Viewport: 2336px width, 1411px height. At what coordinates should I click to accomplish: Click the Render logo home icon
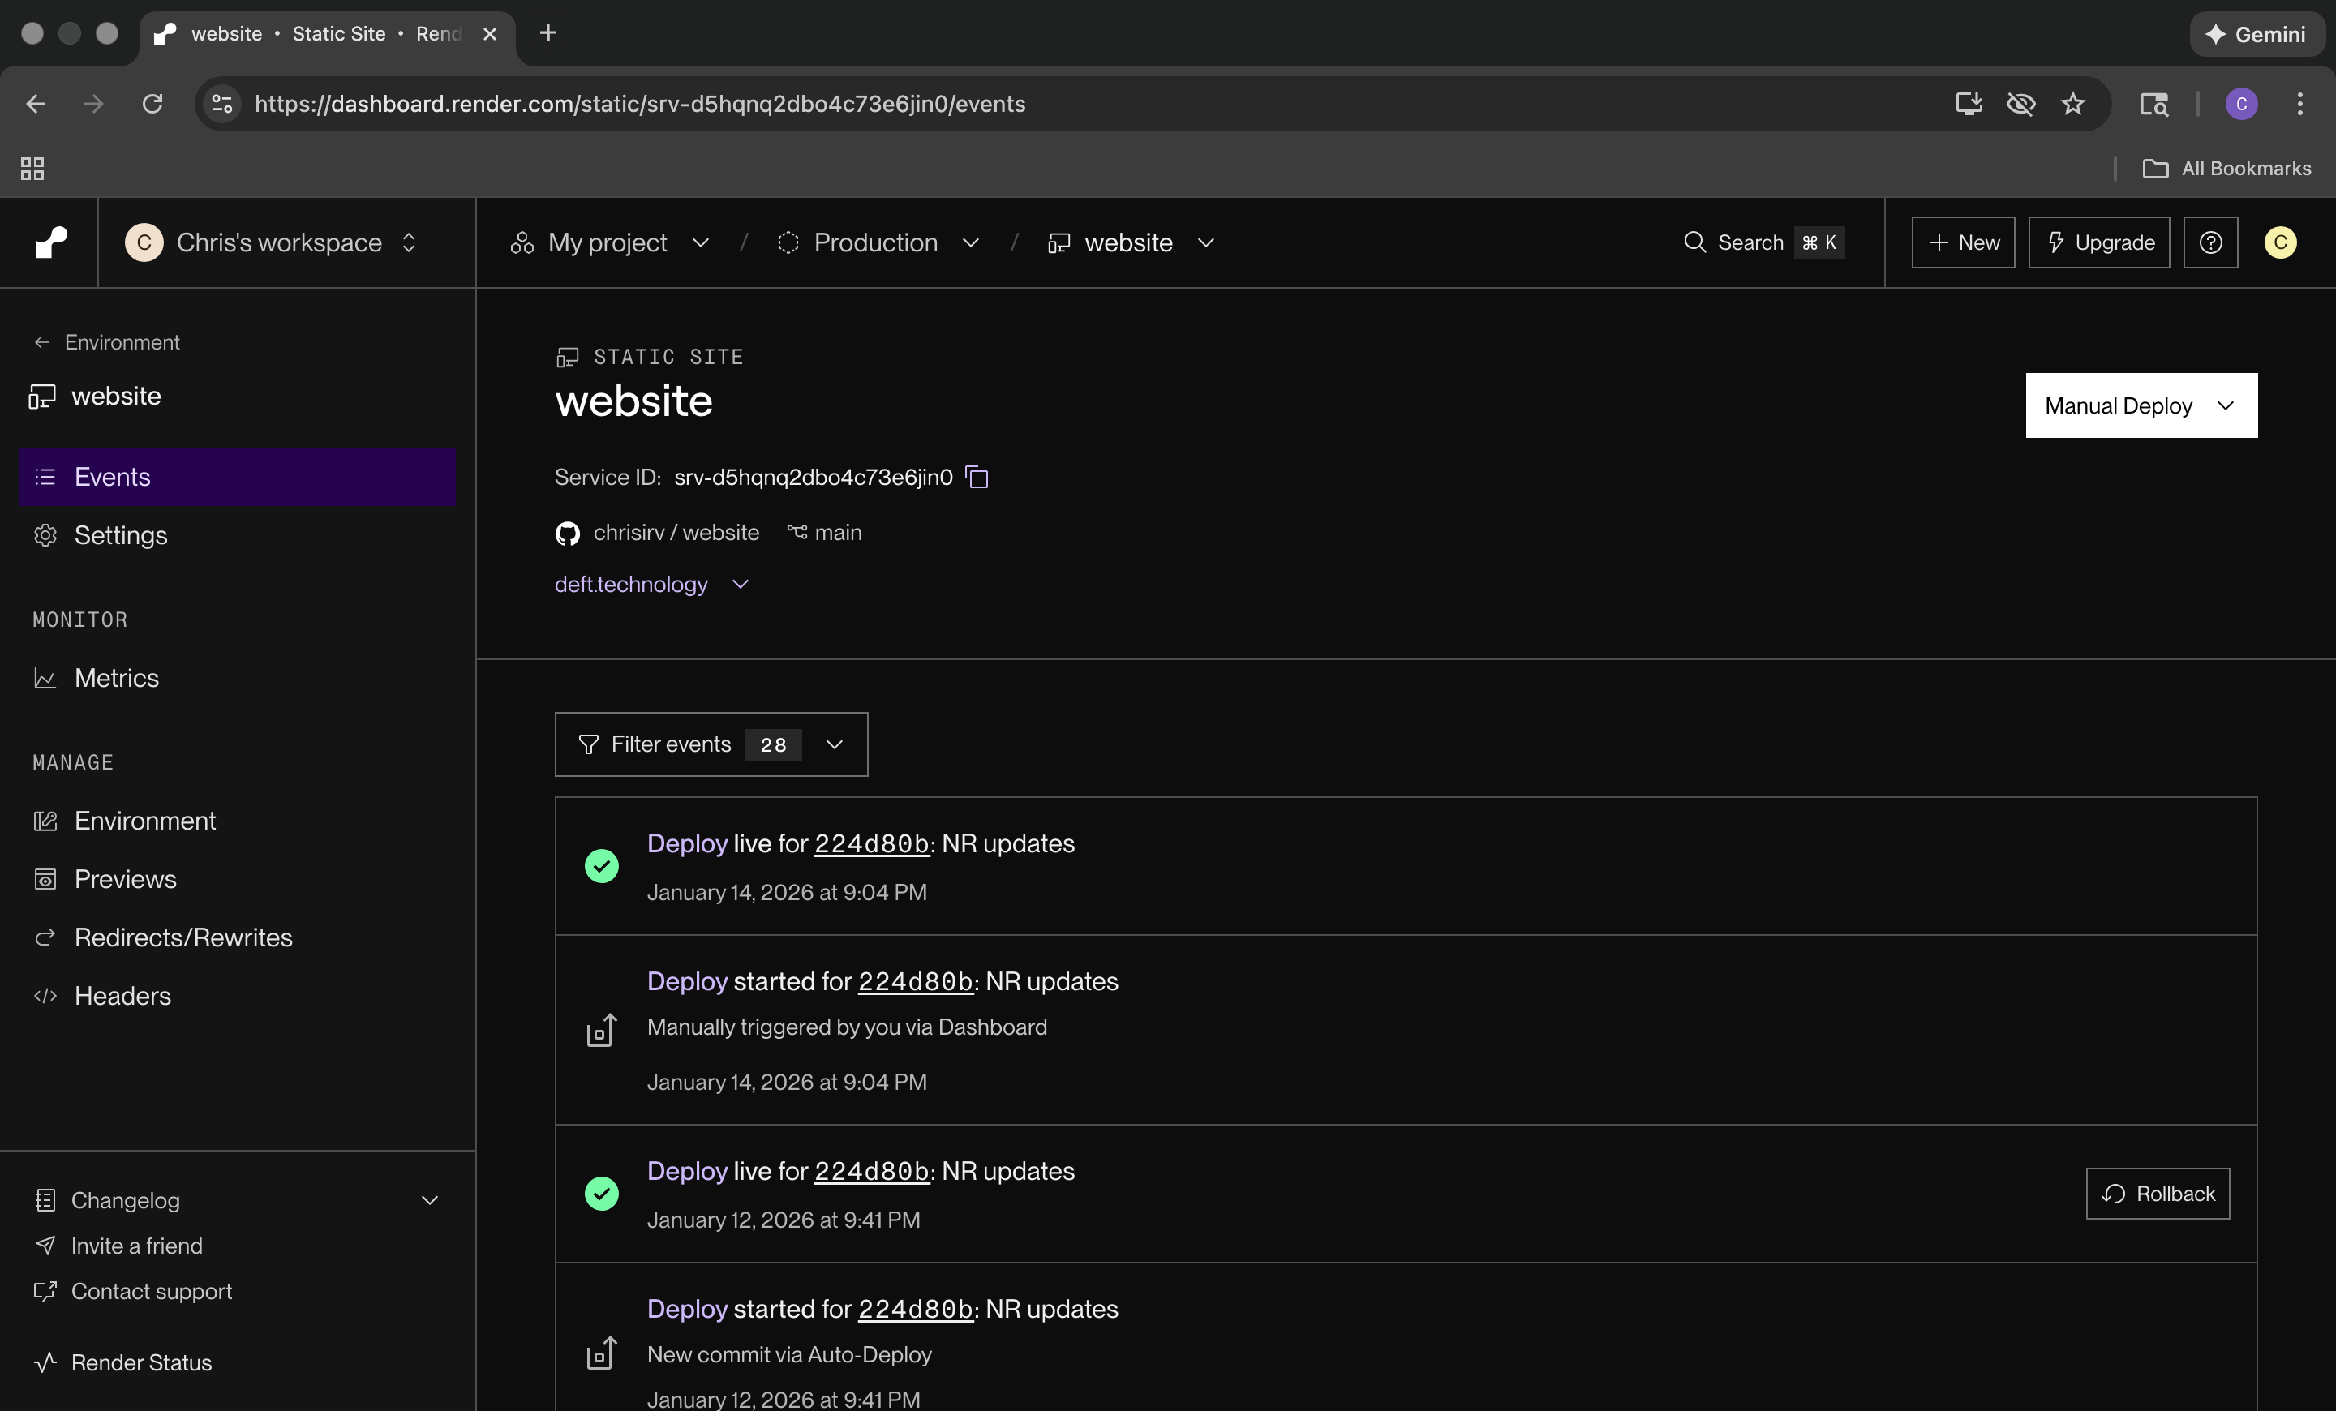[51, 242]
